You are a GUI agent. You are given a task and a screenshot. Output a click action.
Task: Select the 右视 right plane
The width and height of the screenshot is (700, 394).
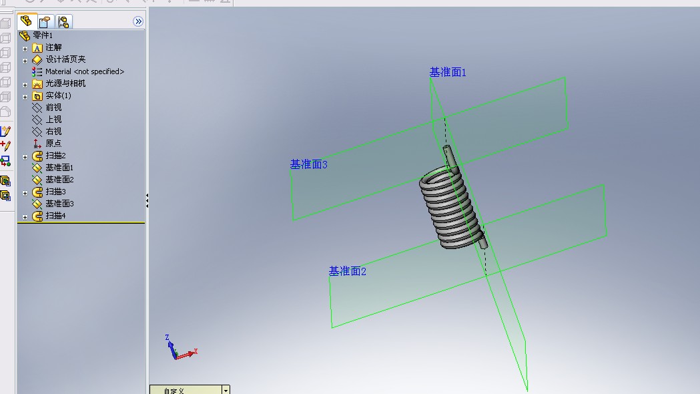coord(53,132)
